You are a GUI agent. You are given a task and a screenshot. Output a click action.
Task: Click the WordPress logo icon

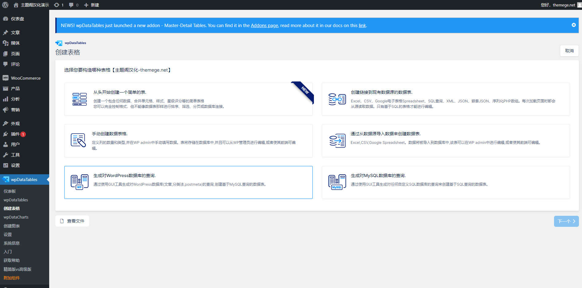[x=5, y=5]
